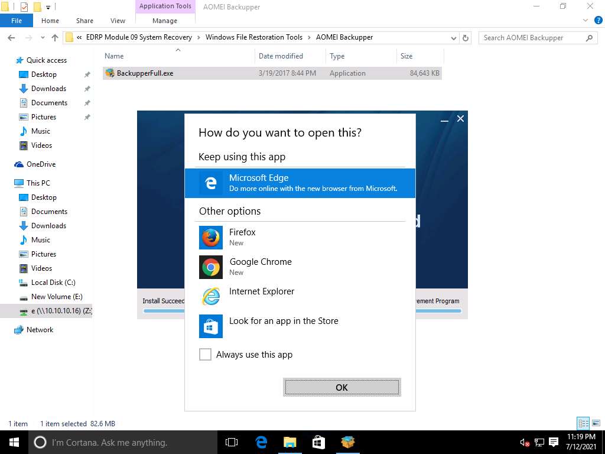
Task: Sort by Date modified column
Action: tap(290, 56)
